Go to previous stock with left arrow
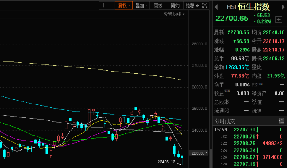The image size is (287, 168). click(216, 7)
